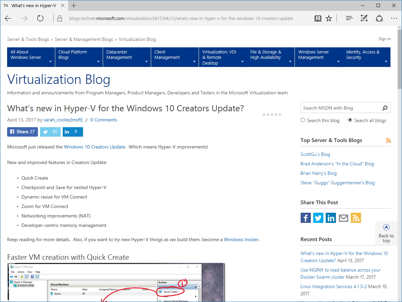402x302 pixels.
Task: Add page to favorites with the star
Action: point(328,18)
